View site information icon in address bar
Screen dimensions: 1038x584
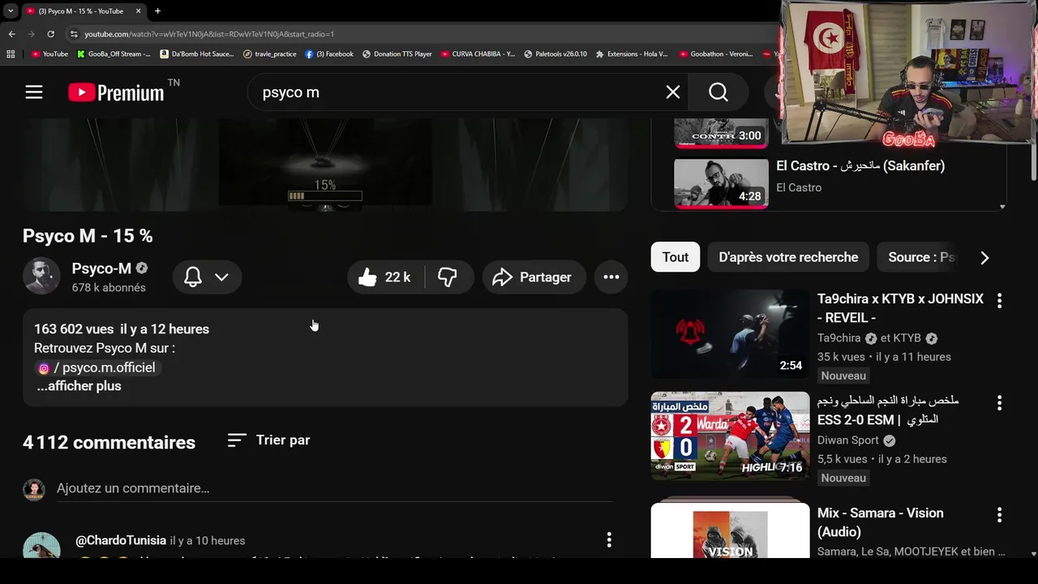[74, 34]
